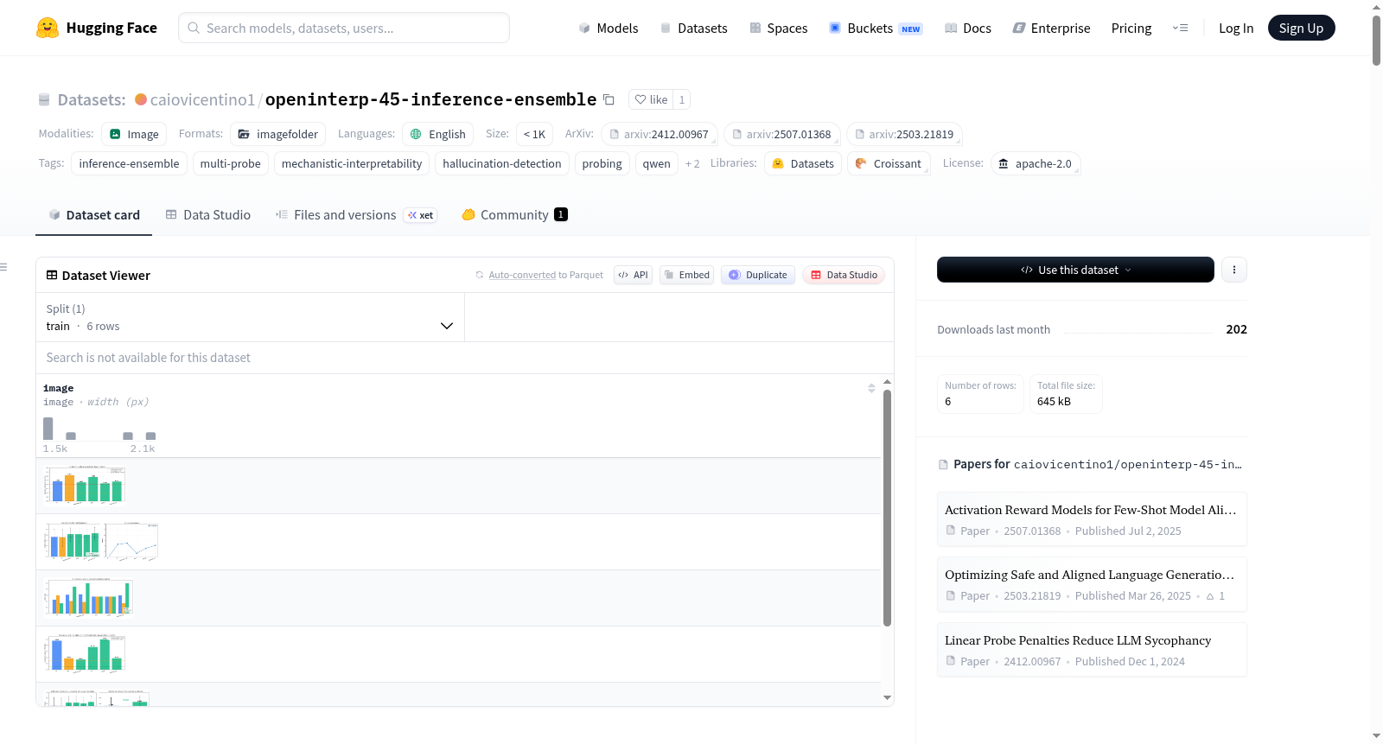Click the image width histogram
This screenshot has width=1383, height=744.
(x=99, y=429)
